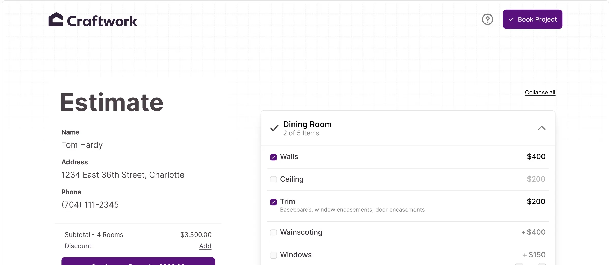Uncheck the Trim item checkbox

click(273, 202)
